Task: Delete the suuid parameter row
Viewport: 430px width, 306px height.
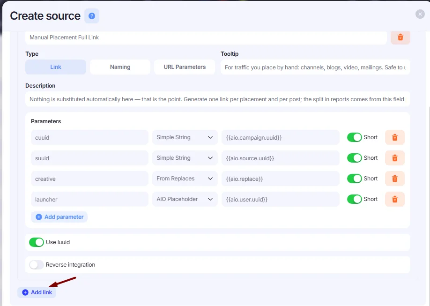Action: (x=394, y=158)
